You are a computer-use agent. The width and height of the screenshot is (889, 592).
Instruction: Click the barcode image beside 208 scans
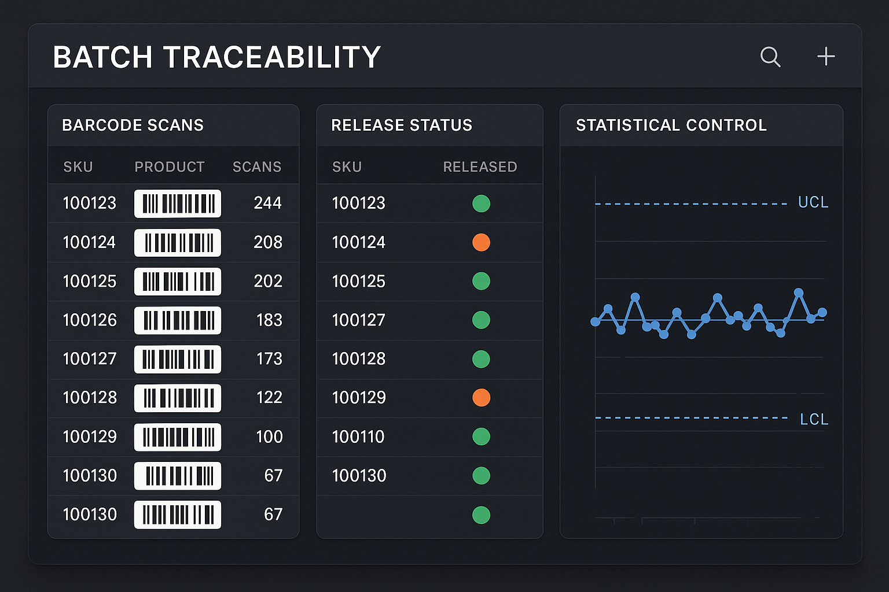[177, 243]
